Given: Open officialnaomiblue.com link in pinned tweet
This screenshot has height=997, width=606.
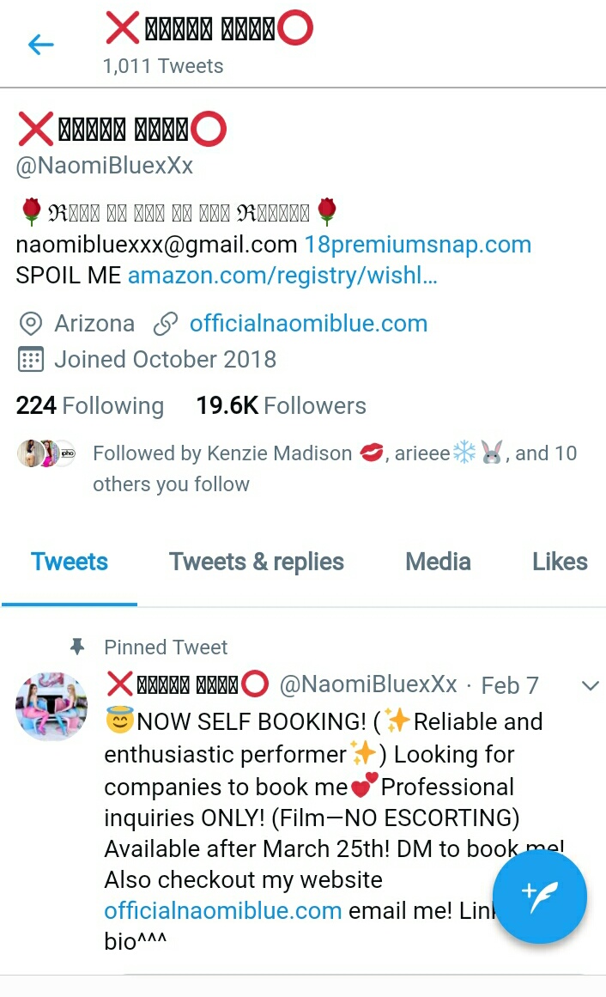Looking at the screenshot, I should (223, 910).
